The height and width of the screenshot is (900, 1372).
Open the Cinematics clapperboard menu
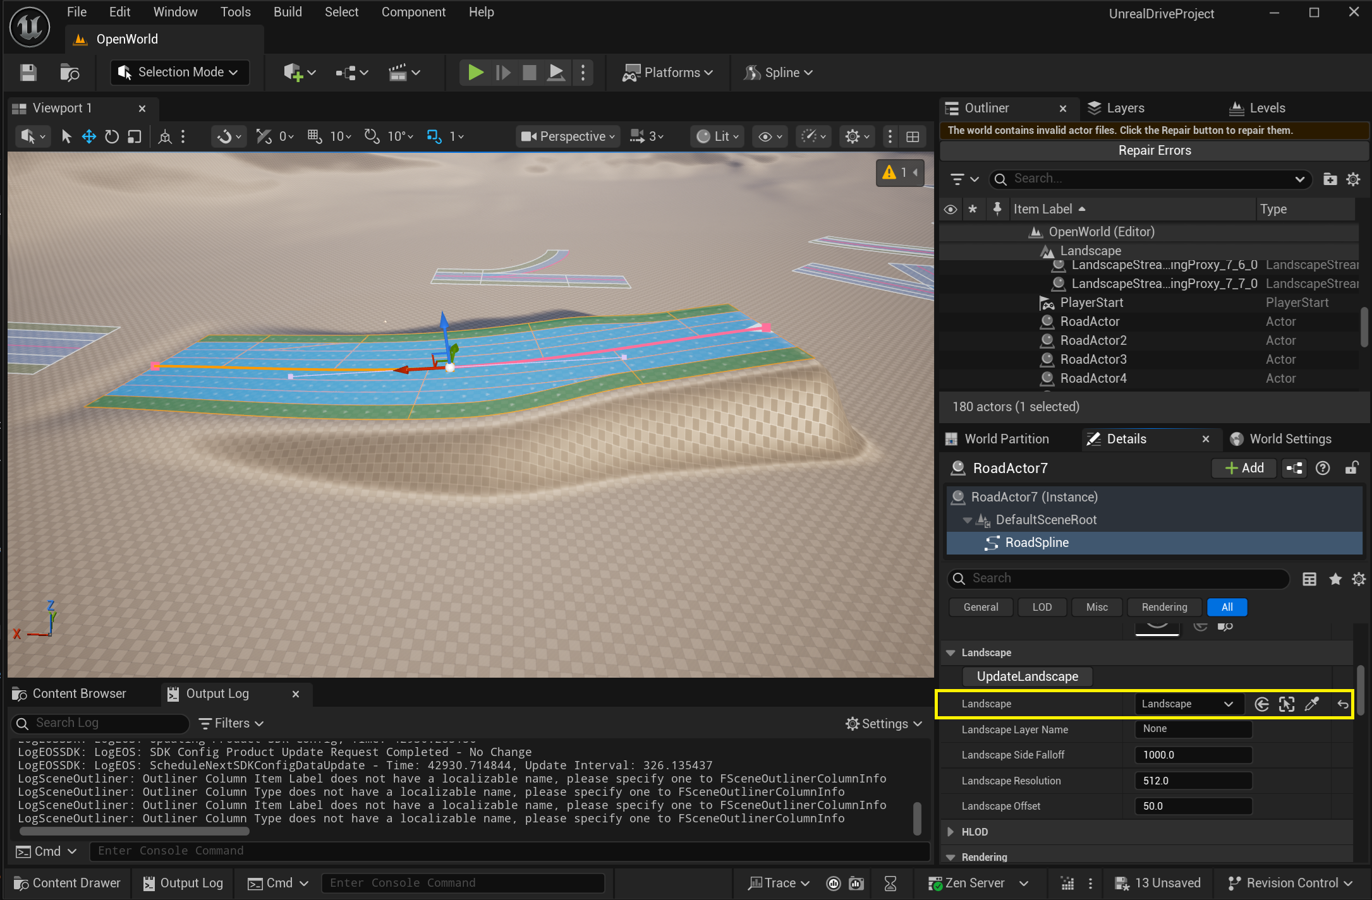404,73
